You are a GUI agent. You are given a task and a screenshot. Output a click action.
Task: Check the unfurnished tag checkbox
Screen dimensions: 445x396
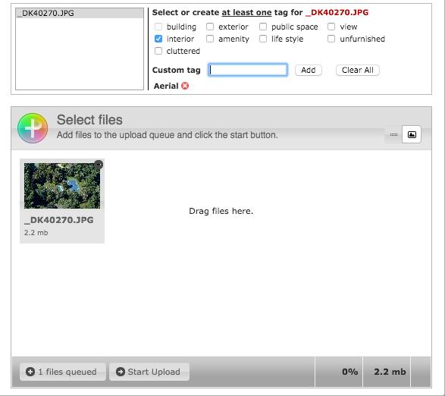[x=331, y=39]
